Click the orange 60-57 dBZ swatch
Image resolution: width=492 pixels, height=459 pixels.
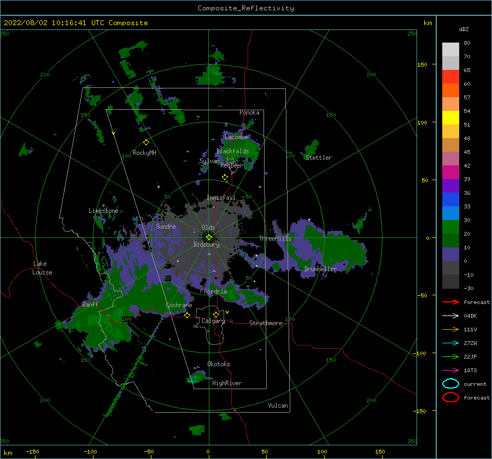450,91
